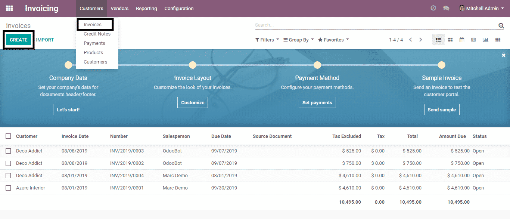
Task: Check the Azure Interior invoice row
Action: (8, 188)
